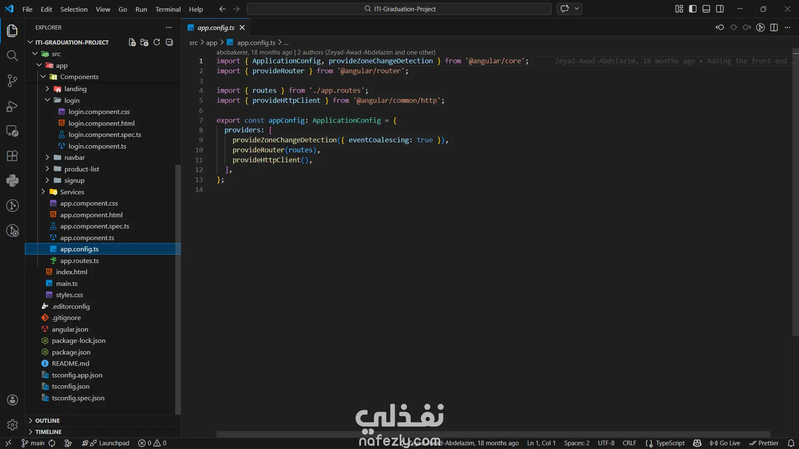
Task: Collapse the login folder
Action: tap(47, 100)
